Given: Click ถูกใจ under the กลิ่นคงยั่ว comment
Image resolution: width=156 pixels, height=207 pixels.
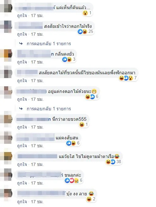Looking at the screenshot, I should click(22, 62).
